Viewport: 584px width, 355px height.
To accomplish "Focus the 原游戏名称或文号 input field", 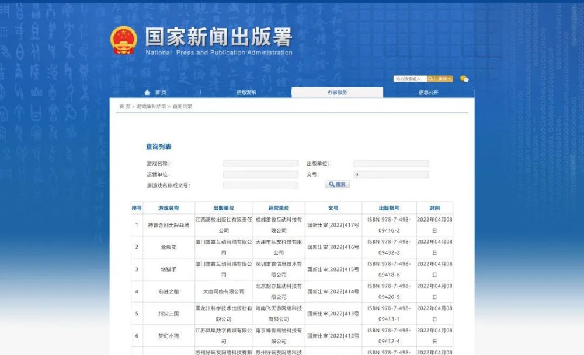I will coord(260,185).
